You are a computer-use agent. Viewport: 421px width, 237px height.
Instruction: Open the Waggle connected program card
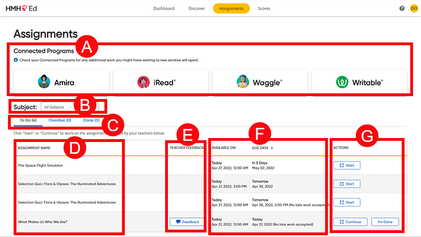(x=260, y=82)
